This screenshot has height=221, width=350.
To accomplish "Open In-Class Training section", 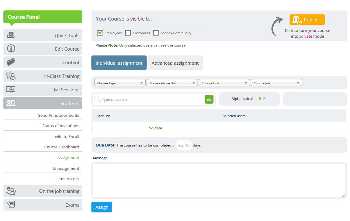I will click(x=43, y=76).
